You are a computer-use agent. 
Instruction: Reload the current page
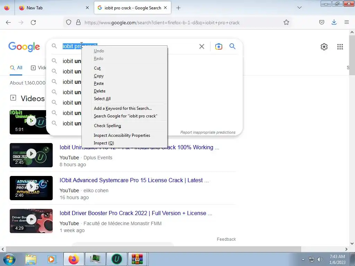coord(33,23)
